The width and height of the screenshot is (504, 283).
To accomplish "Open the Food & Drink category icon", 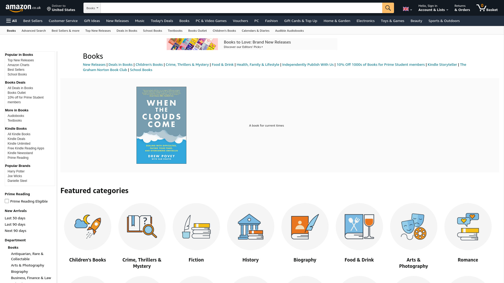I will click(x=359, y=227).
